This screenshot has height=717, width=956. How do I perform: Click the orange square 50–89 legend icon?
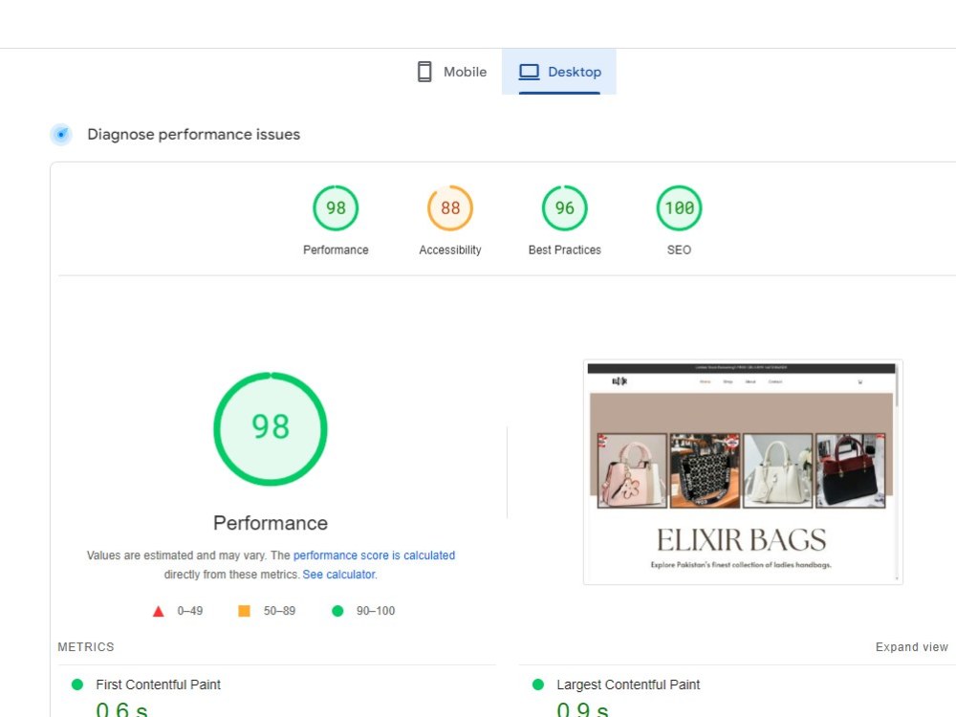coord(244,611)
